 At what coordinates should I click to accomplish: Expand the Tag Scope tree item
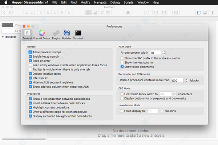pyautogui.click(x=3, y=37)
